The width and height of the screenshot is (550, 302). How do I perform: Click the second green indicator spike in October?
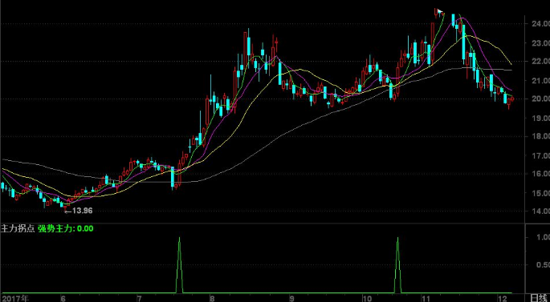coord(397,265)
